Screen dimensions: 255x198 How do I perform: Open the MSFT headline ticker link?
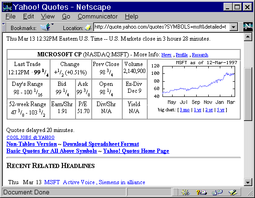(52, 182)
